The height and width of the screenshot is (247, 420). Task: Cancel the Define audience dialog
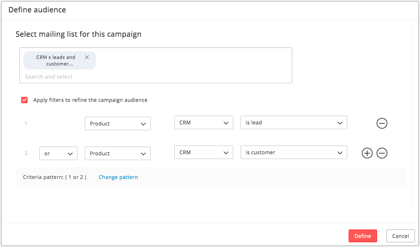point(400,236)
